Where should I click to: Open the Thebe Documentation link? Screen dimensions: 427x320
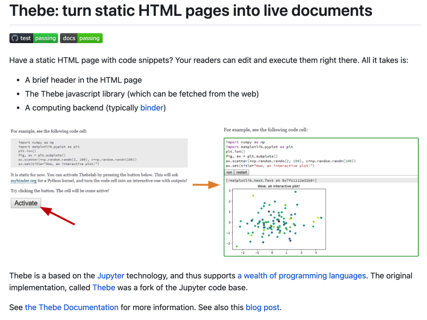tap(72, 307)
